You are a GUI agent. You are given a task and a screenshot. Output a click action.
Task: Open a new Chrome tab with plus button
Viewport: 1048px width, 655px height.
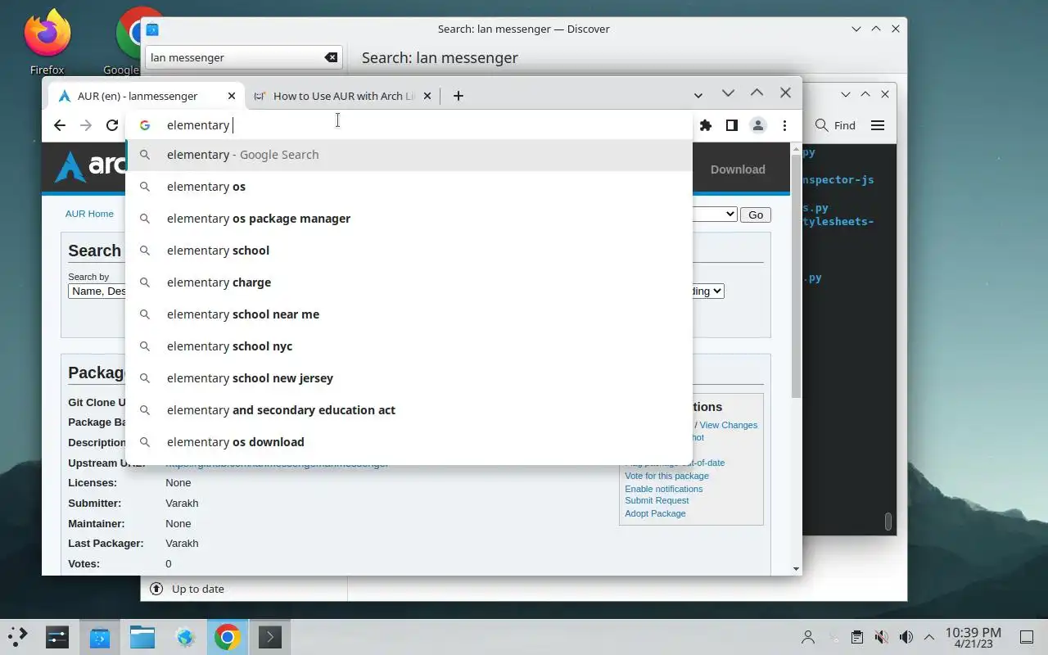458,96
